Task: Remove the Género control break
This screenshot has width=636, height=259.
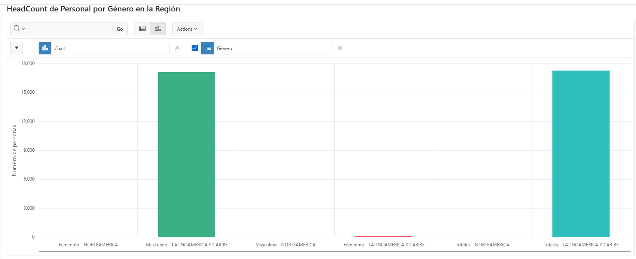Action: pyautogui.click(x=340, y=48)
